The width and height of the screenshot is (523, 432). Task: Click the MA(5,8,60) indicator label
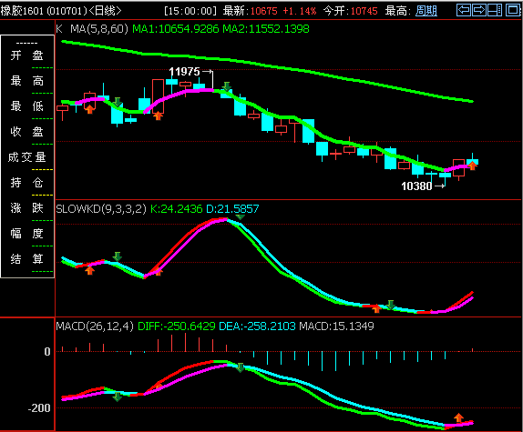pyautogui.click(x=99, y=29)
